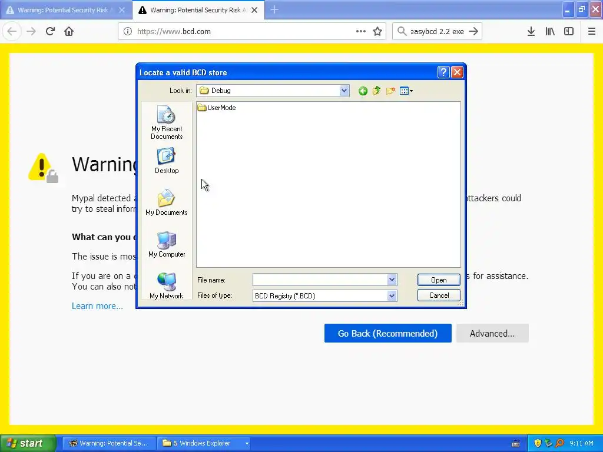603x452 pixels.
Task: Close the Locate a valid BCD store dialog
Action: pos(457,72)
